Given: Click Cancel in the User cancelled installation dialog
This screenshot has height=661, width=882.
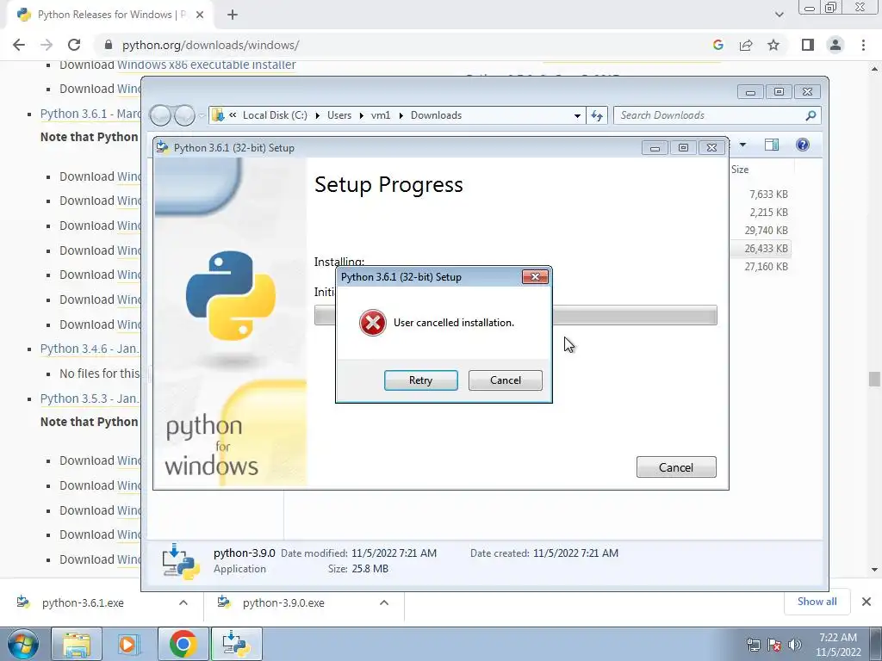Looking at the screenshot, I should [x=505, y=380].
